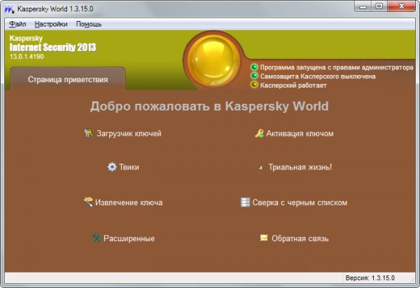Click the 13.0.1.4190 version number text
420x288 pixels.
click(27, 57)
